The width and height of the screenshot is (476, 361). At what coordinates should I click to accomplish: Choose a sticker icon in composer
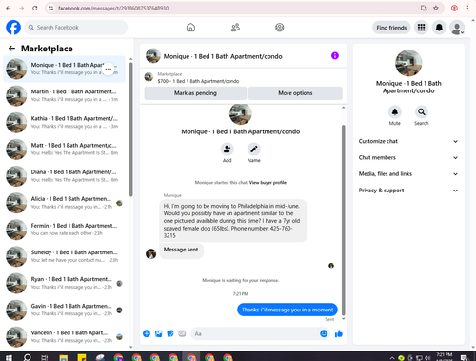coord(170,333)
